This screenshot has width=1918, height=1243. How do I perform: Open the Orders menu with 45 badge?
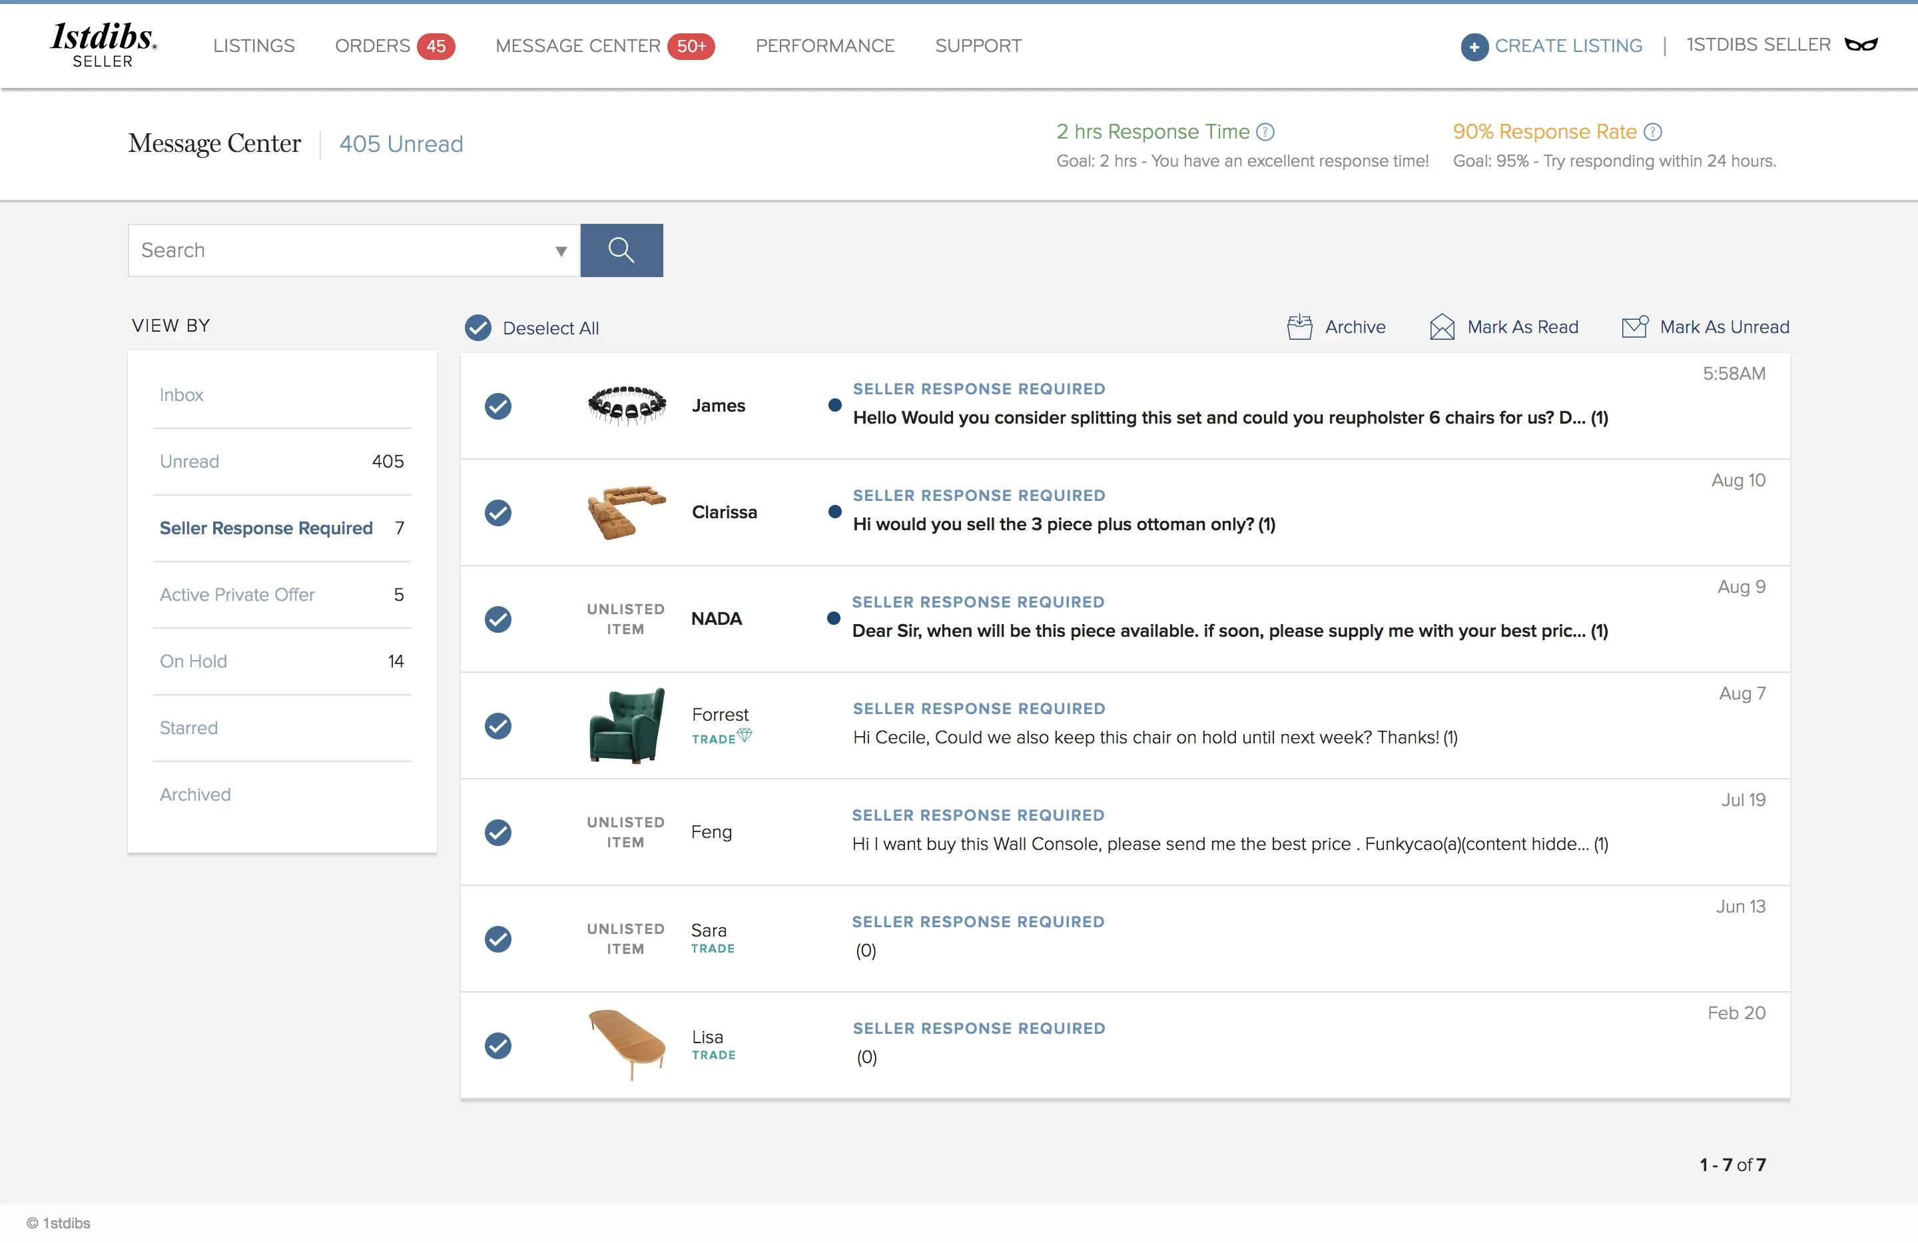395,46
